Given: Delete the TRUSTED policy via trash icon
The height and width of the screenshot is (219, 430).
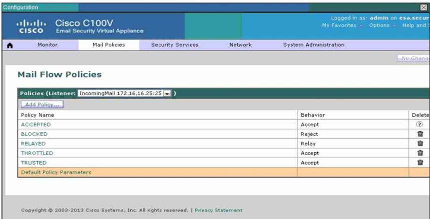Looking at the screenshot, I should pos(420,162).
